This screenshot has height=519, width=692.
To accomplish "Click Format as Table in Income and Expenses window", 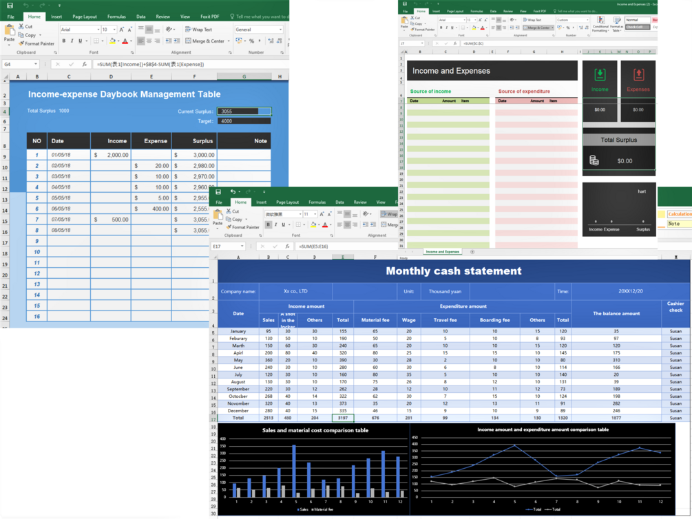I will pos(616,24).
